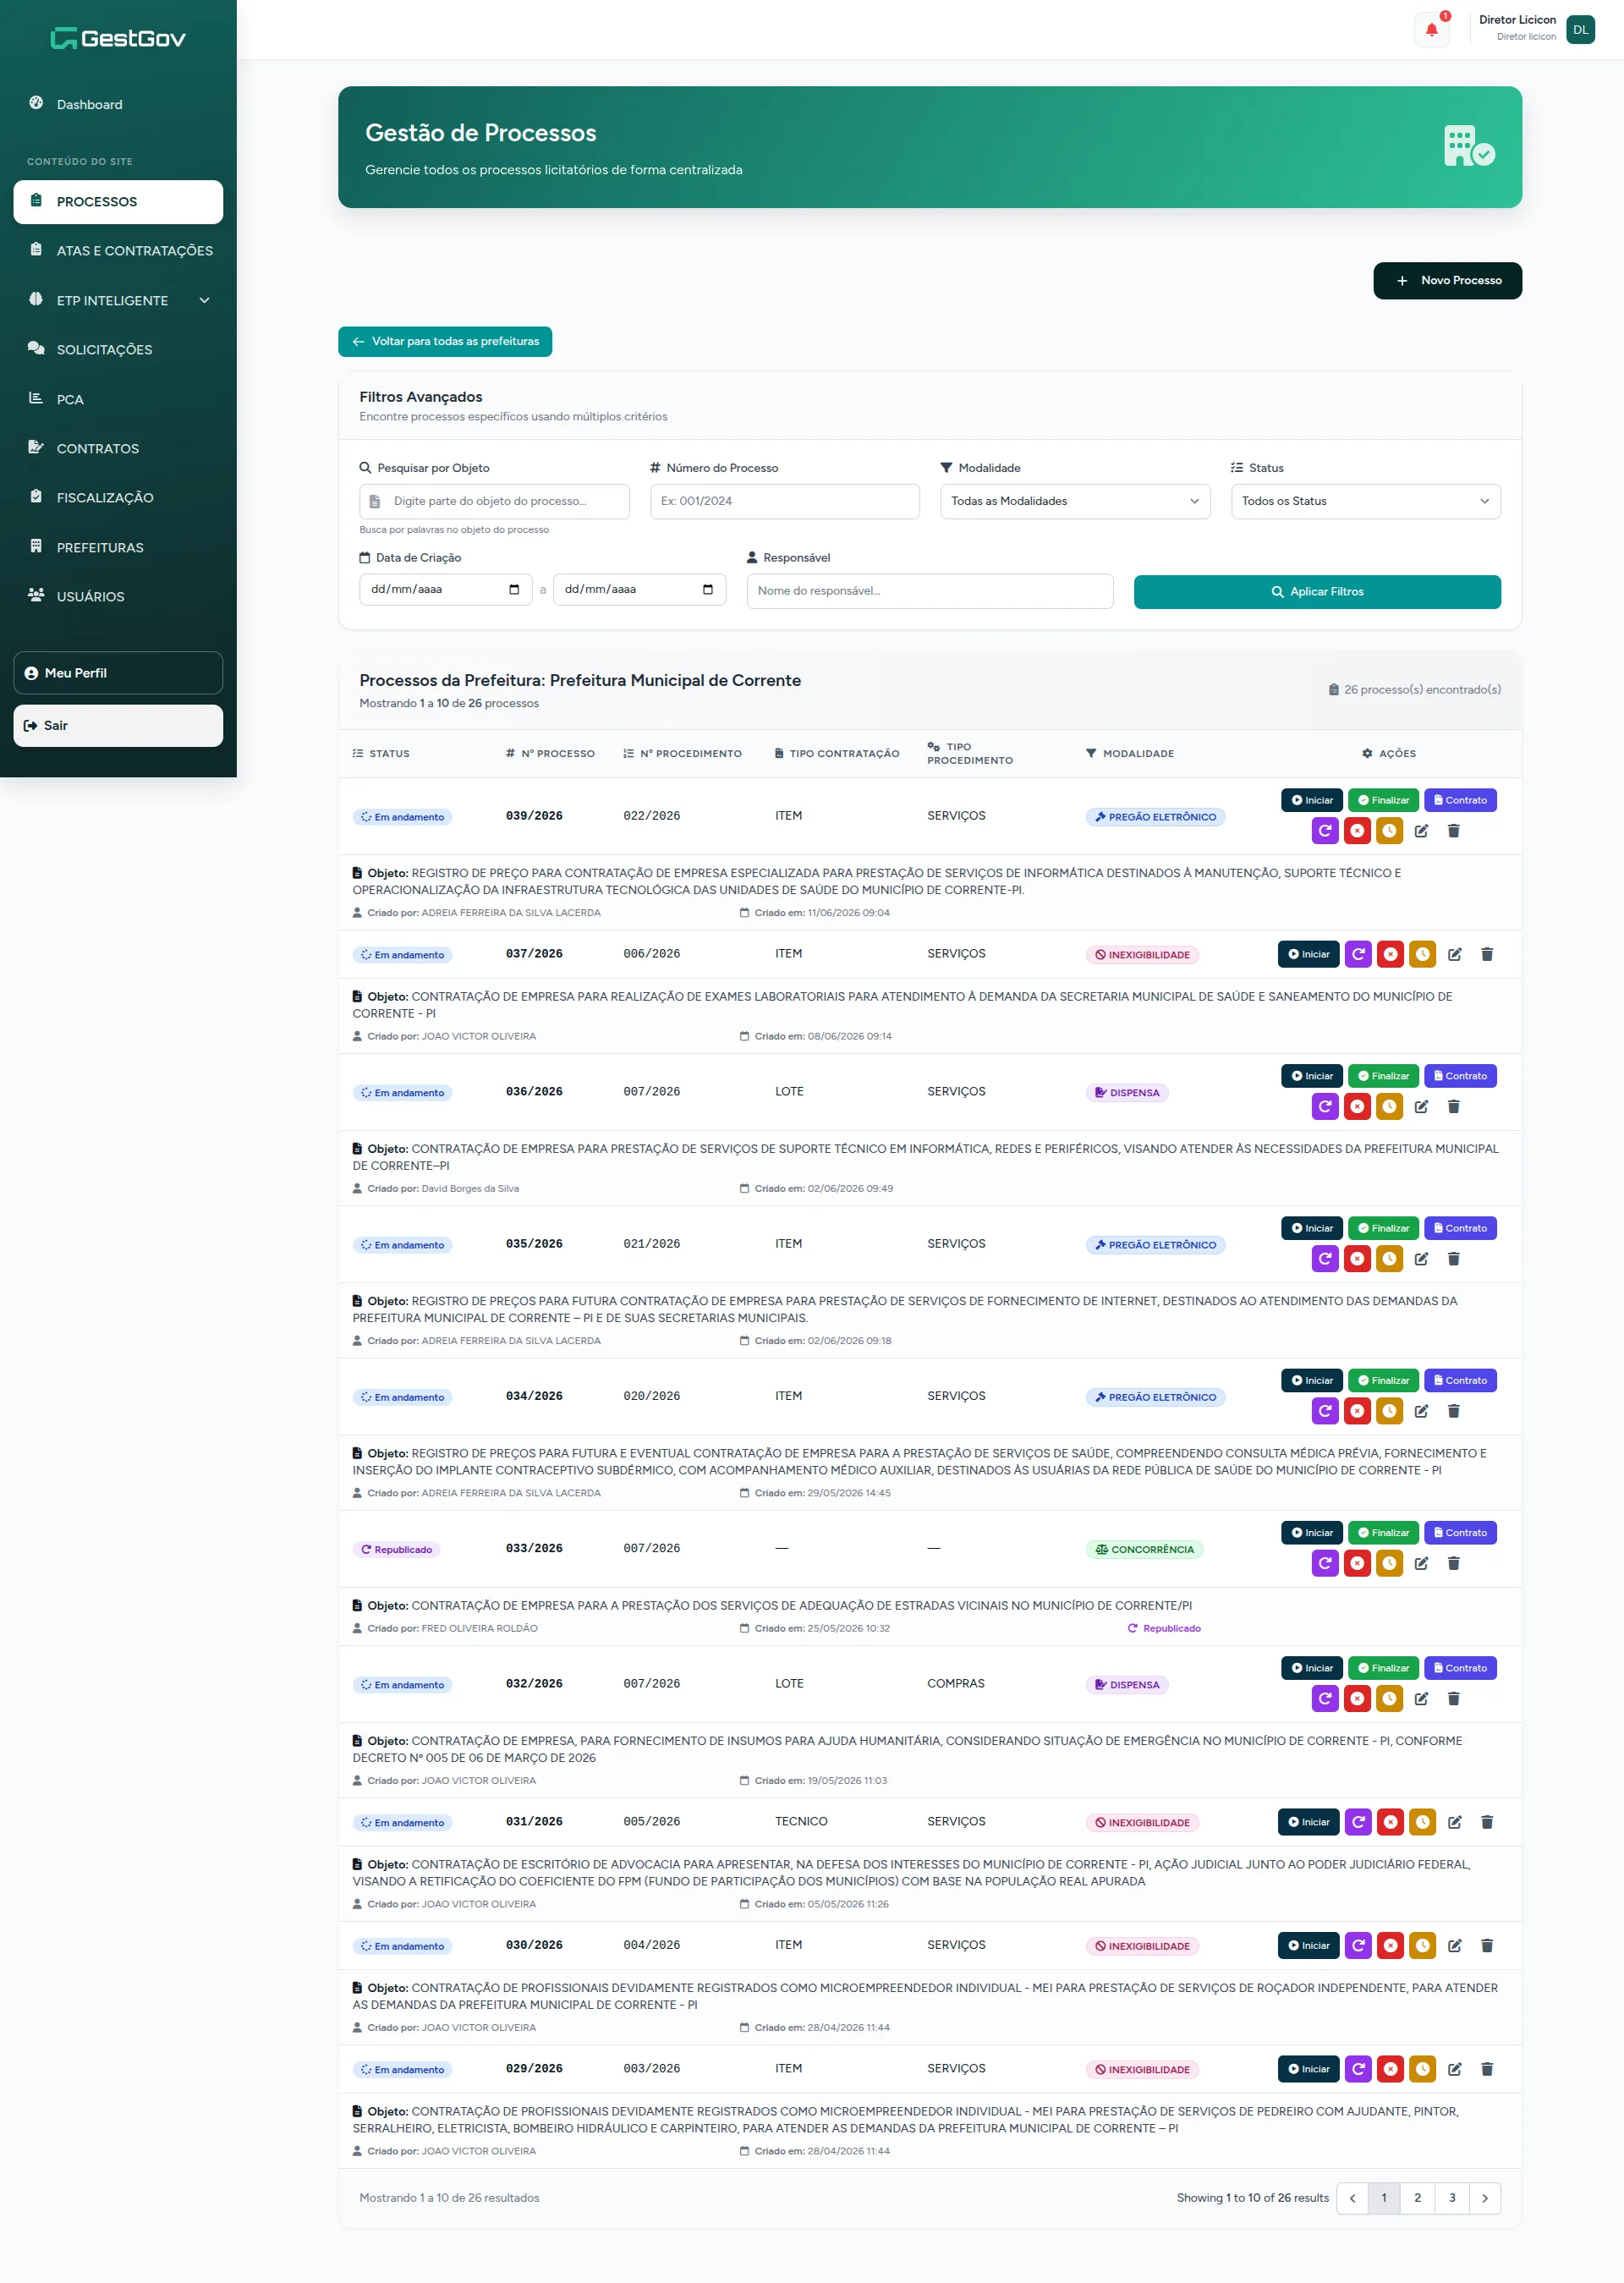The image size is (1624, 2283).
Task: Open Meu Perfil
Action: 118,673
